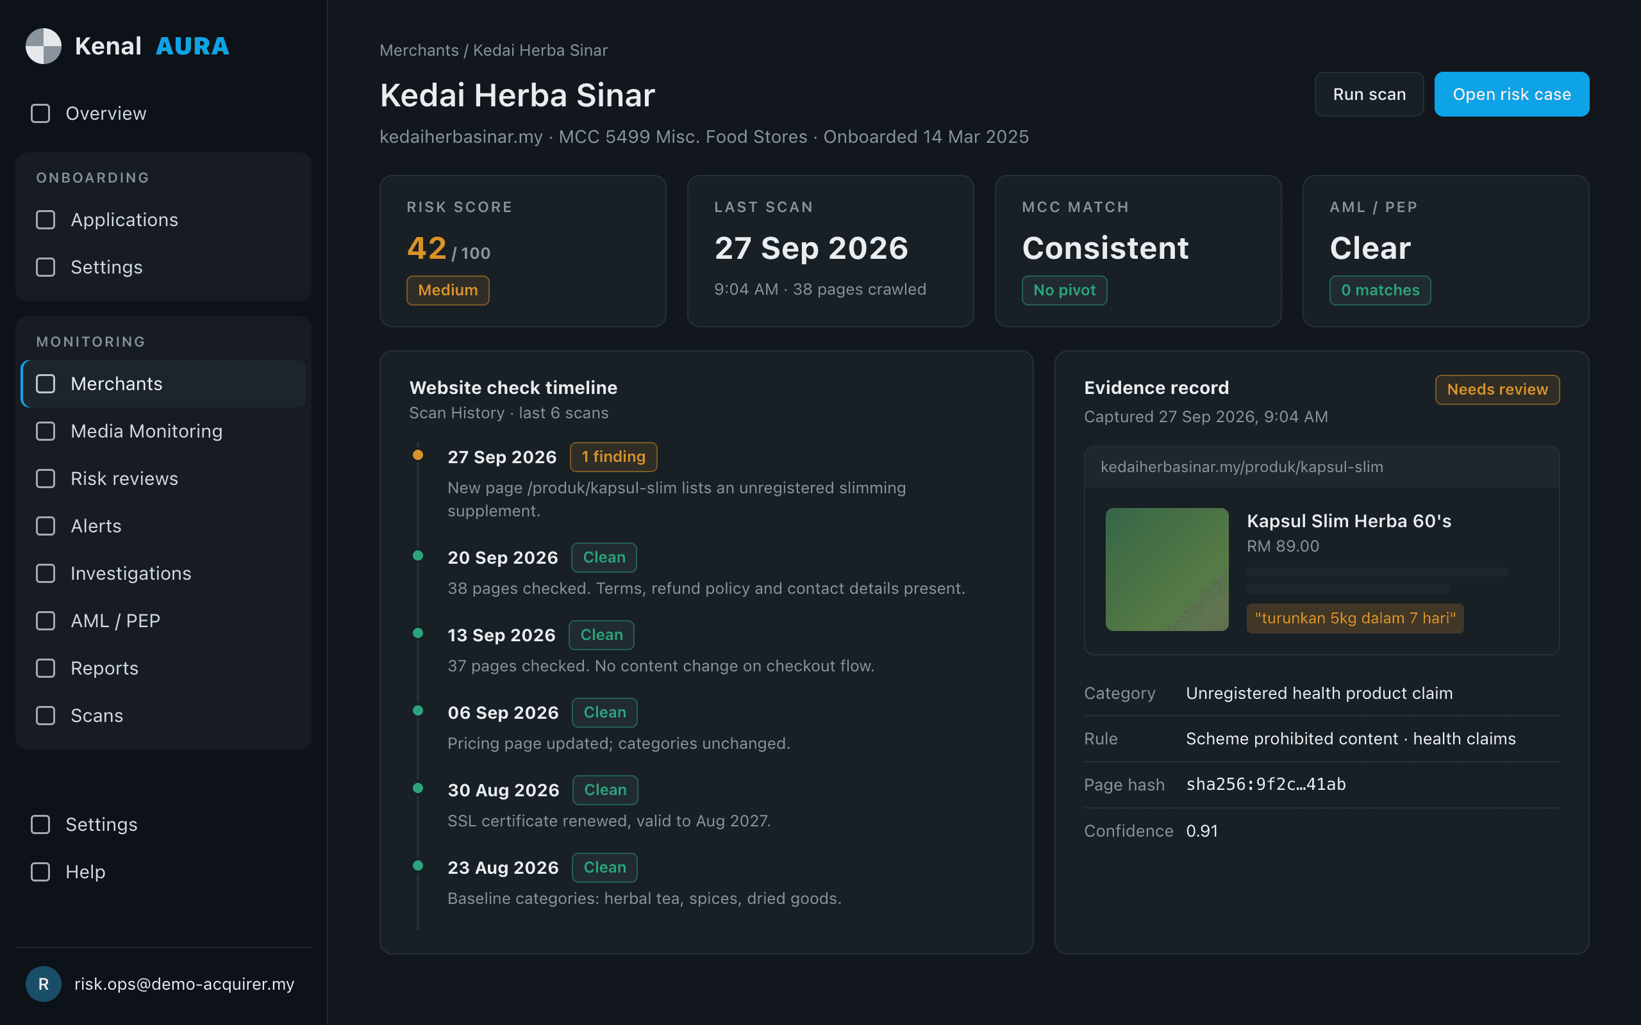Screen dimensions: 1641x1025
Task: Click the Scans sidebar icon
Action: click(46, 716)
